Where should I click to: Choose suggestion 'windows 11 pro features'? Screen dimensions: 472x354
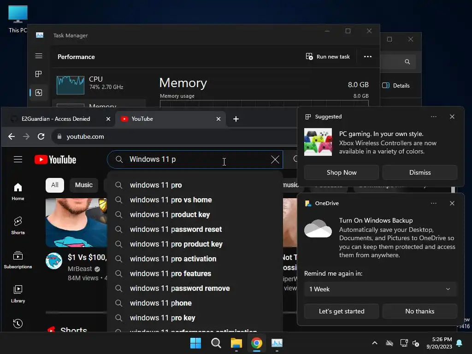(x=195, y=274)
